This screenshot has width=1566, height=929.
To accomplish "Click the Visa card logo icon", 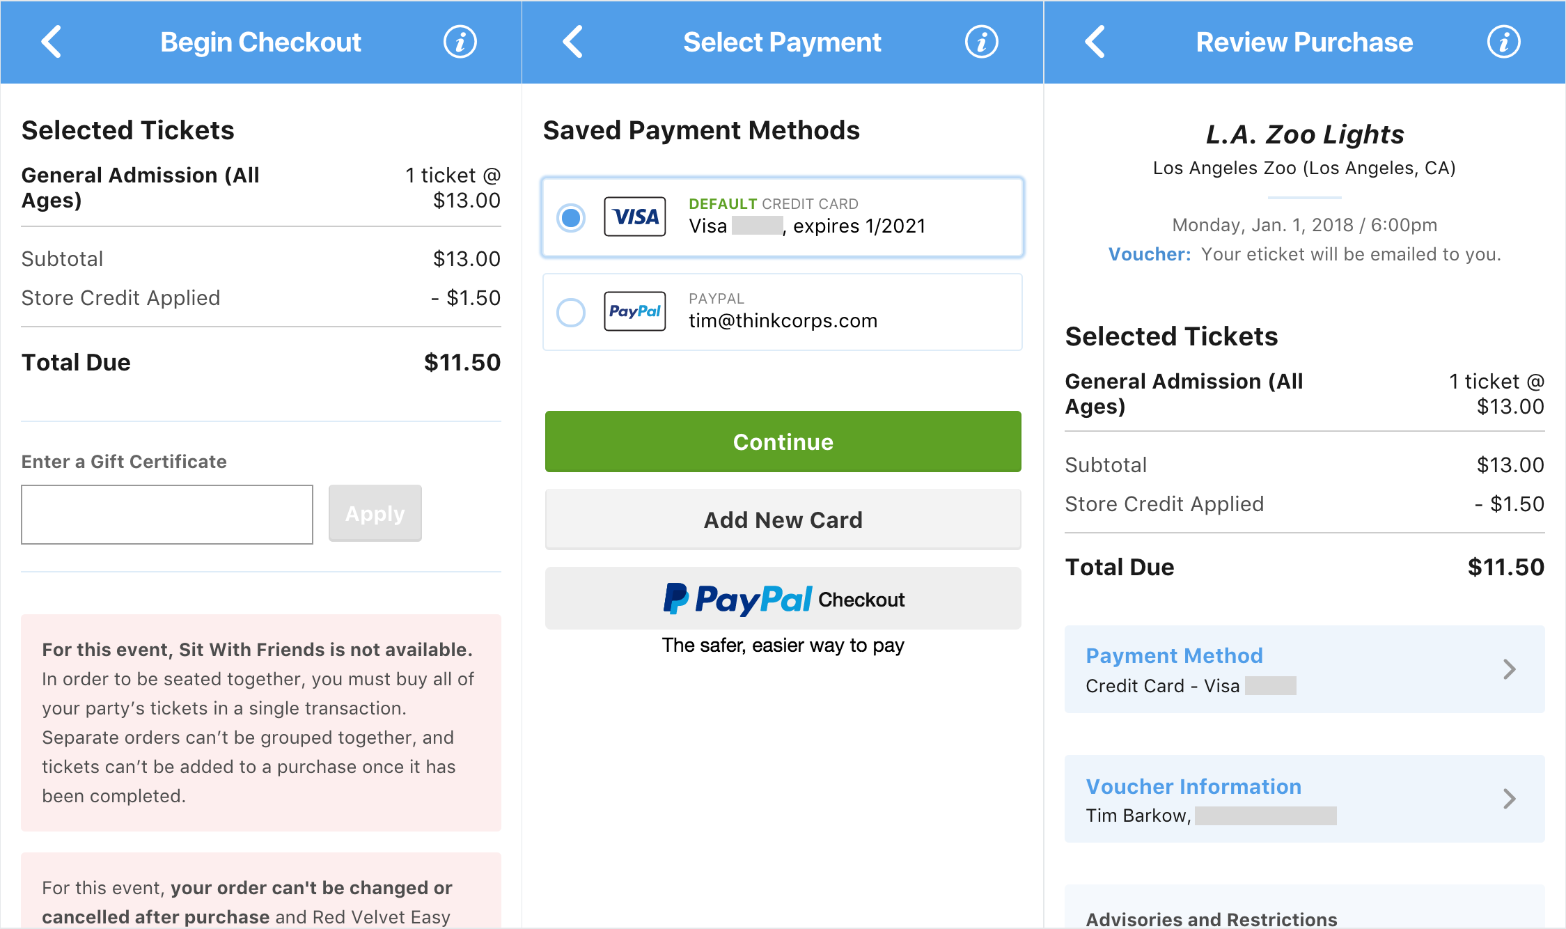I will coord(634,217).
